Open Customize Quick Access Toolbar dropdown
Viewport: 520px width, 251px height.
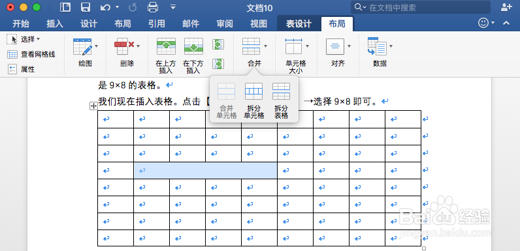(x=172, y=7)
